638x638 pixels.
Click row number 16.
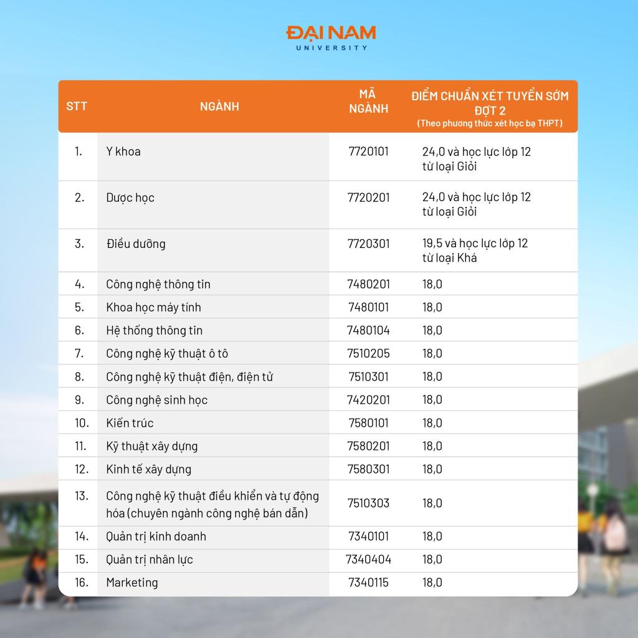click(82, 583)
